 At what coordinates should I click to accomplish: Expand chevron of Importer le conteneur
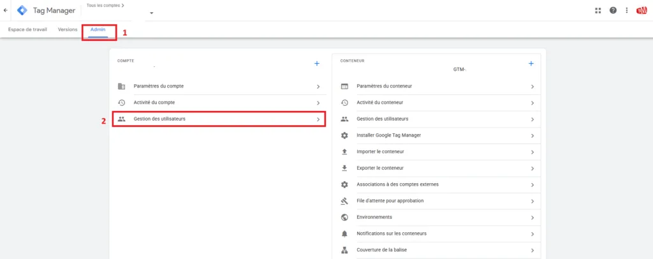(532, 152)
